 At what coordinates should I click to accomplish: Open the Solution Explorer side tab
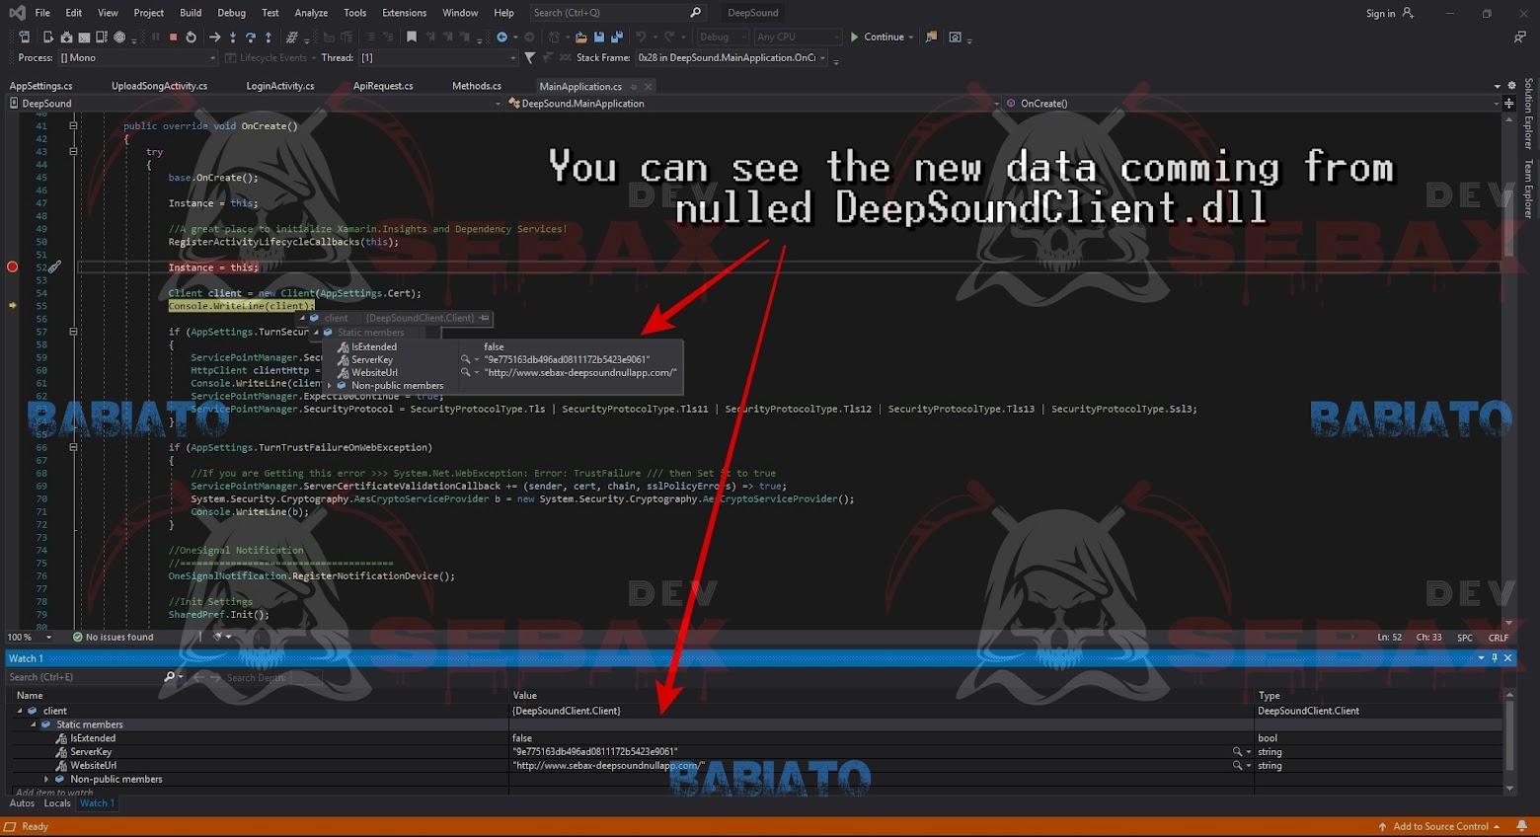click(1528, 114)
